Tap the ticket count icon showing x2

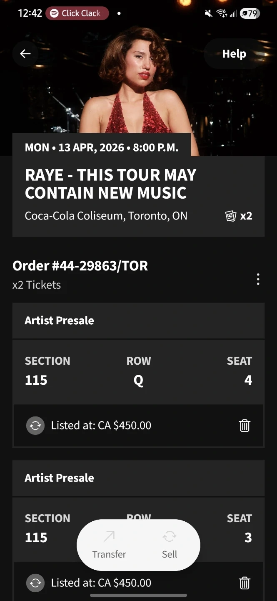click(x=239, y=216)
